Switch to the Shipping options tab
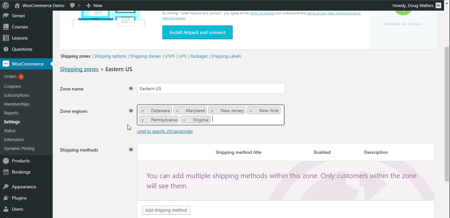This screenshot has width=450, height=218. click(110, 56)
